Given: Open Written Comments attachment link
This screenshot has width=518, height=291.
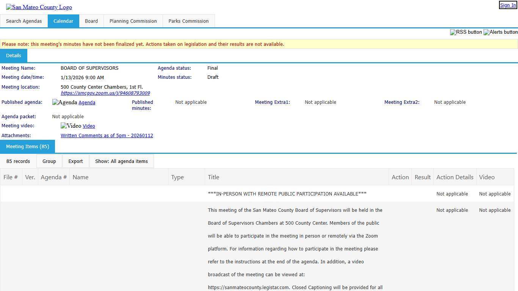Looking at the screenshot, I should 107,136.
